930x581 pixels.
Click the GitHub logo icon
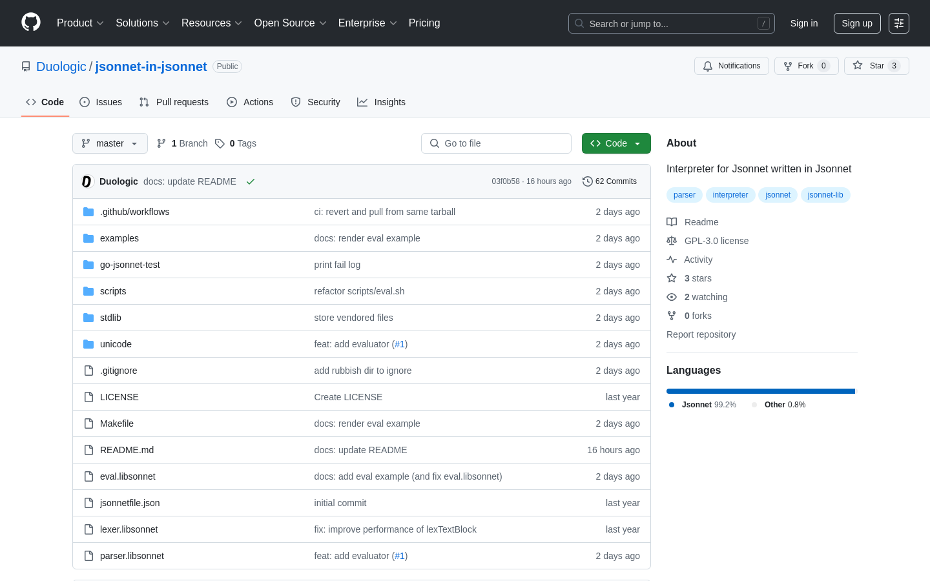pyautogui.click(x=31, y=23)
